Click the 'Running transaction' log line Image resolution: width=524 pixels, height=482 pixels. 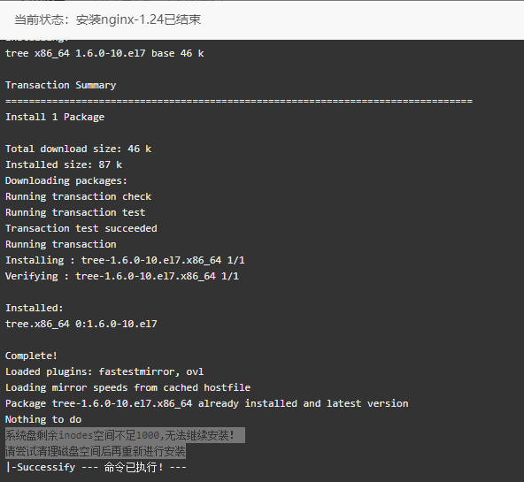(61, 244)
